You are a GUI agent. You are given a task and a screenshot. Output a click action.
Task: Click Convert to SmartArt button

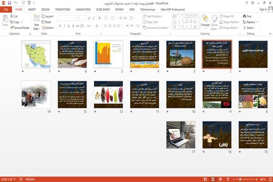(x=156, y=28)
